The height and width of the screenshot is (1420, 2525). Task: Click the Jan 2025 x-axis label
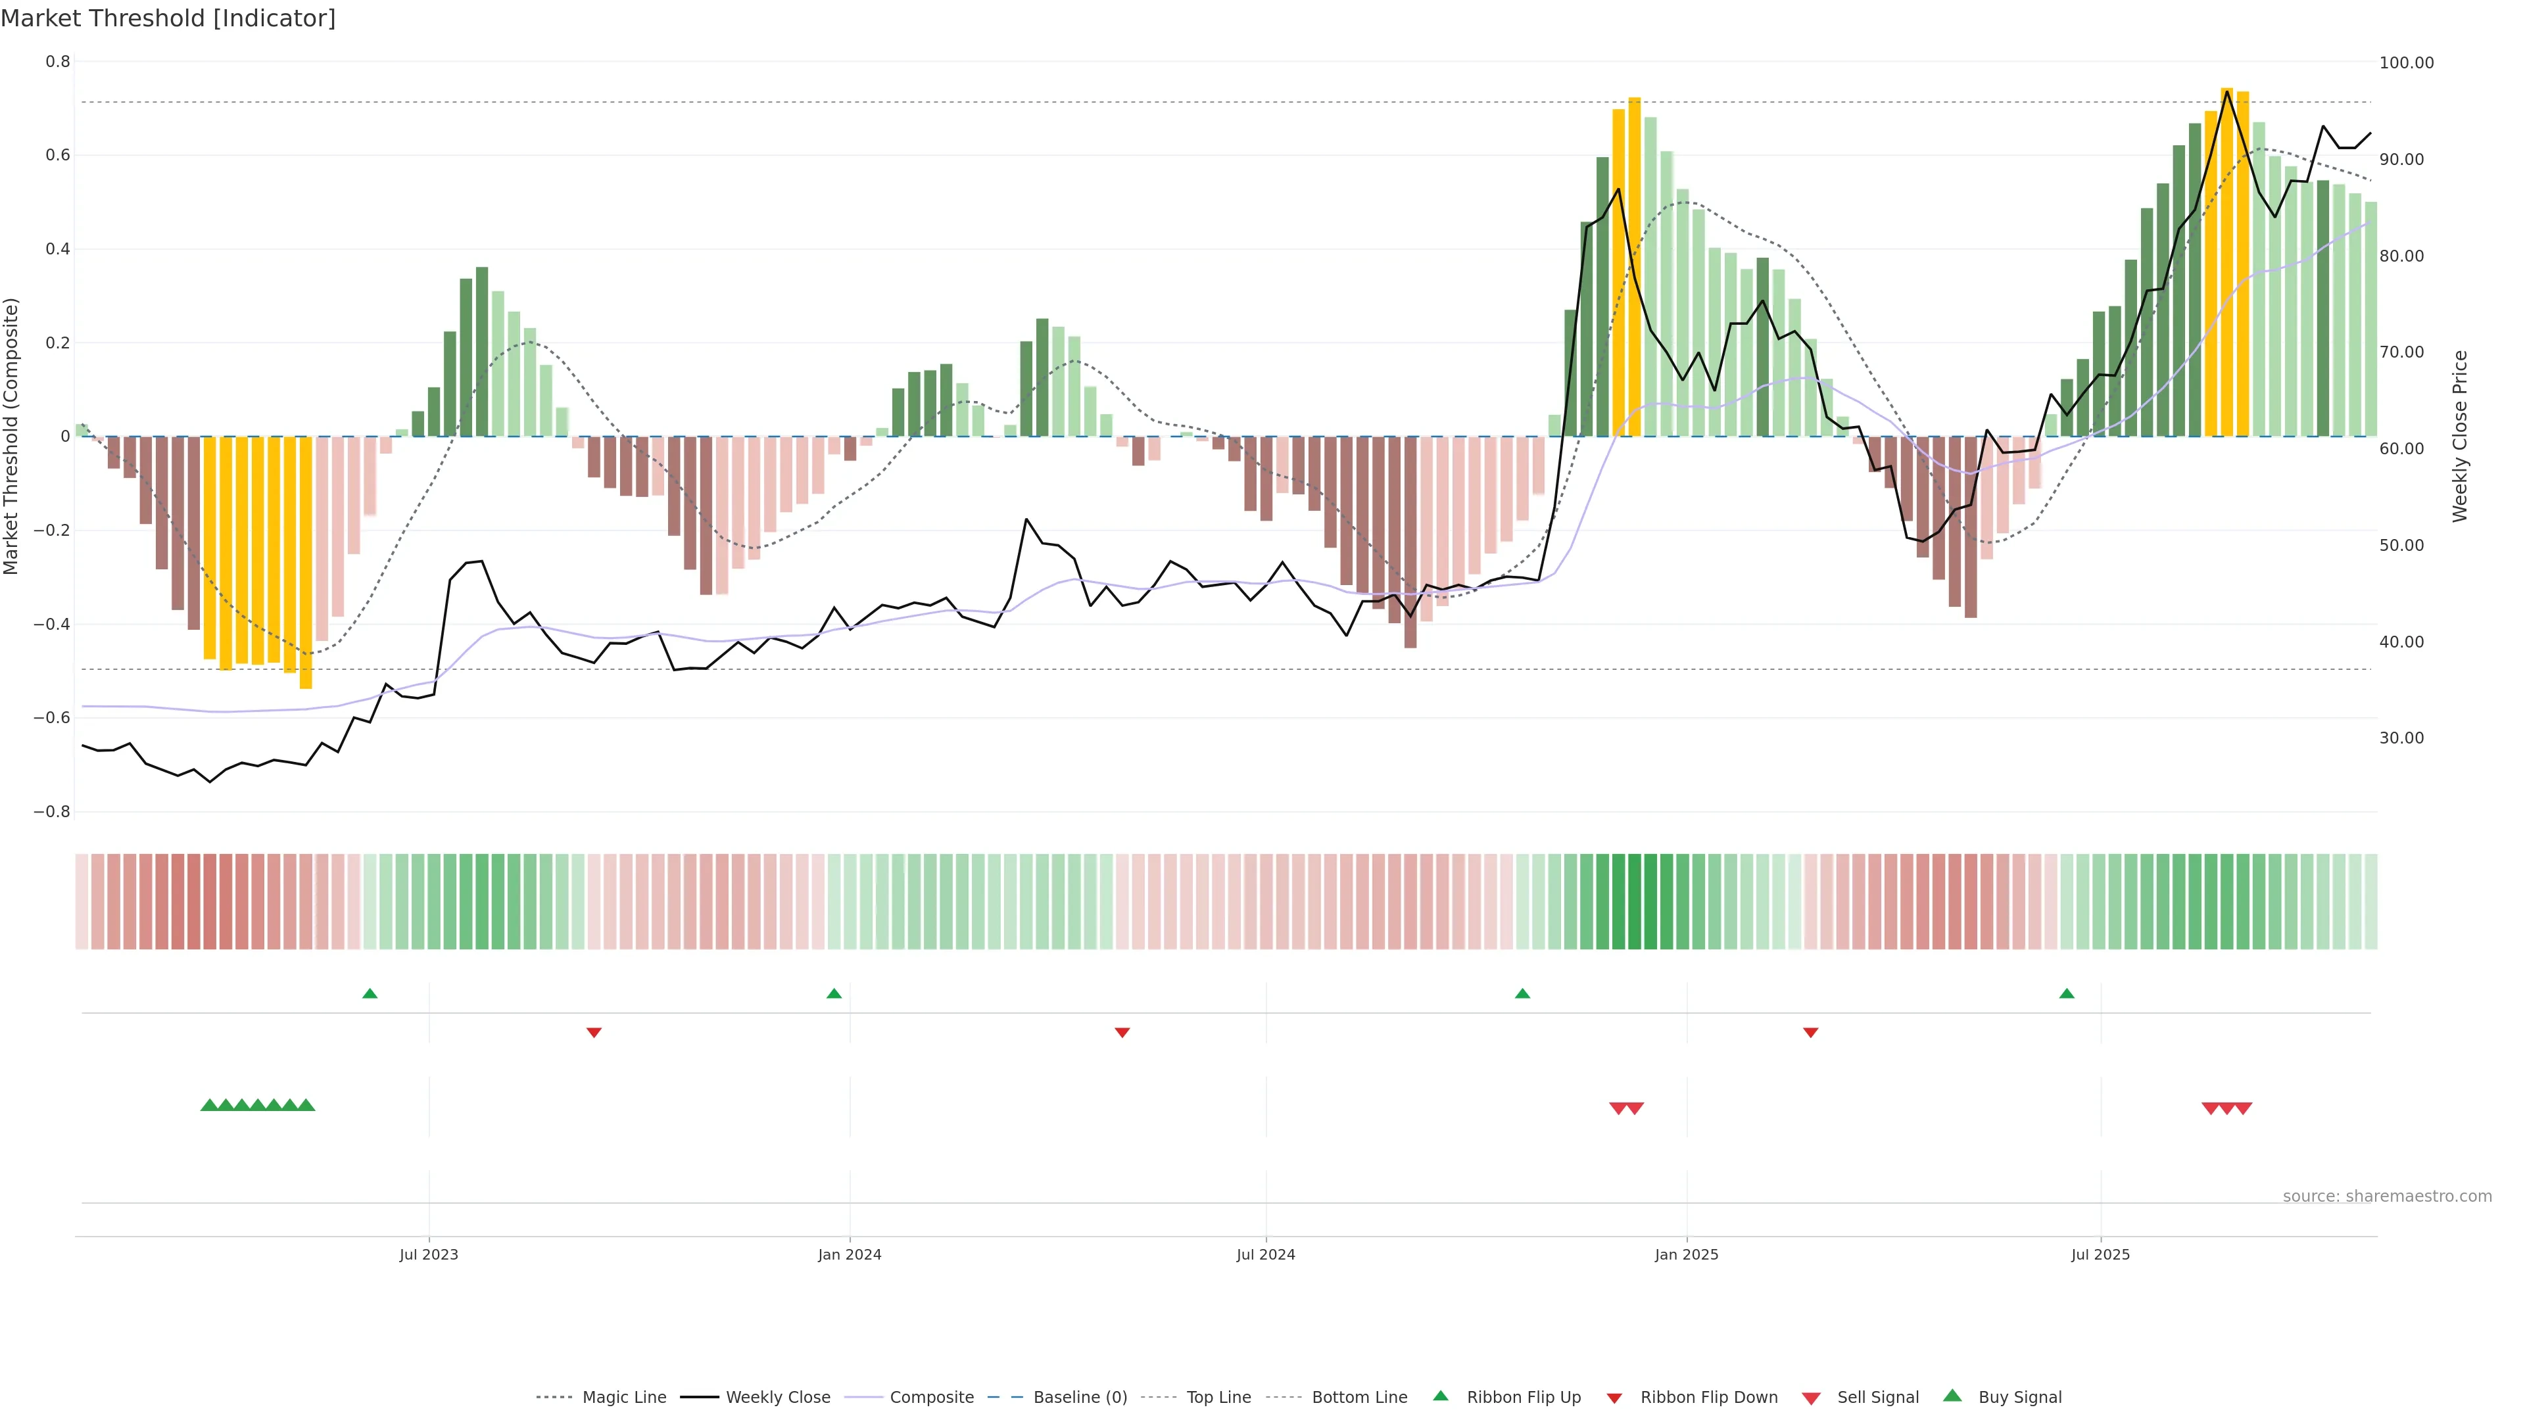coord(1686,1254)
